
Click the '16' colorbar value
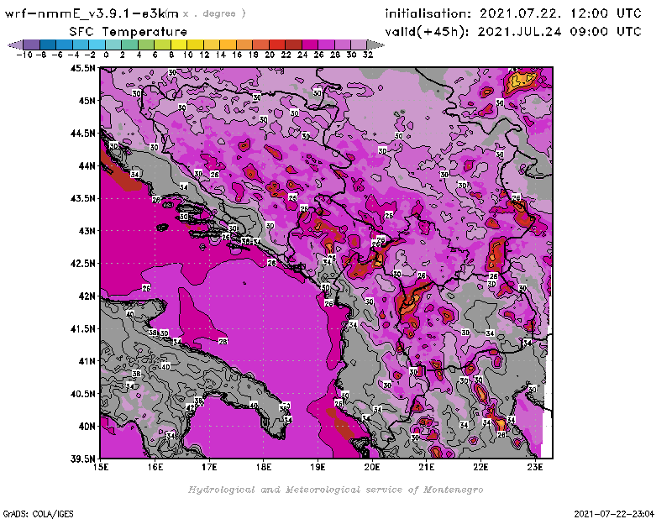coord(237,55)
